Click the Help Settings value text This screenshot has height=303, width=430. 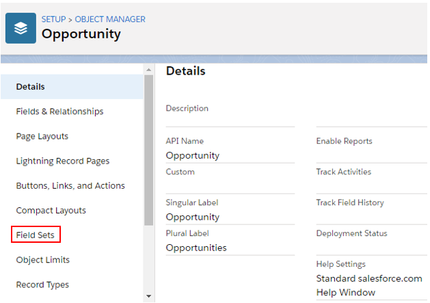(x=369, y=285)
